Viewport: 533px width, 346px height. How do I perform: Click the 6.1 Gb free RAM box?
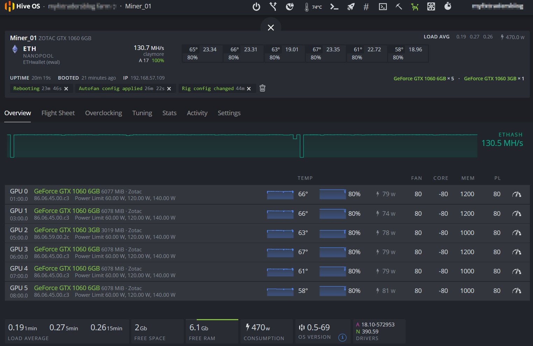click(212, 331)
